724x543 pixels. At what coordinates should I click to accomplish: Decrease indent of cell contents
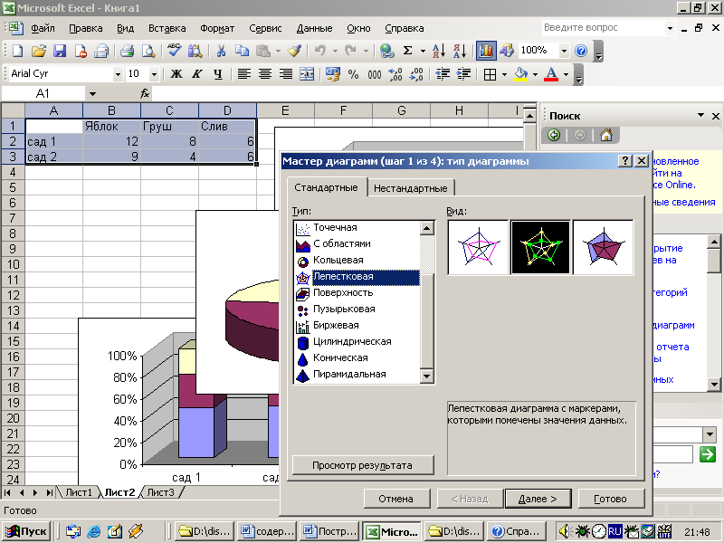click(x=443, y=74)
